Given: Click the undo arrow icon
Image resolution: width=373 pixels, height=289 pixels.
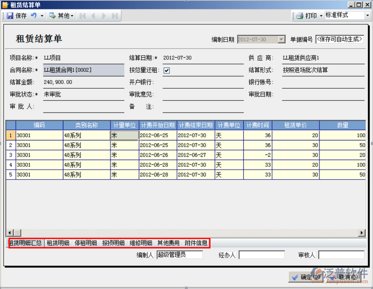Looking at the screenshot, I should coord(34,16).
